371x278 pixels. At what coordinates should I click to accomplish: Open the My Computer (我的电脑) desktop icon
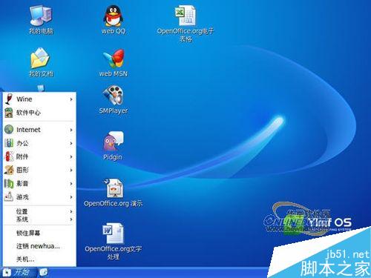(x=41, y=16)
